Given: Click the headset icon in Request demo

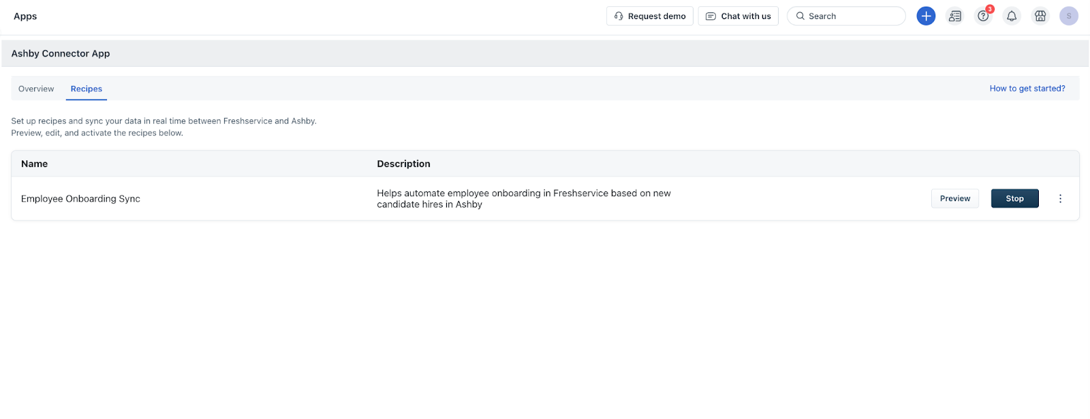Looking at the screenshot, I should [x=619, y=16].
